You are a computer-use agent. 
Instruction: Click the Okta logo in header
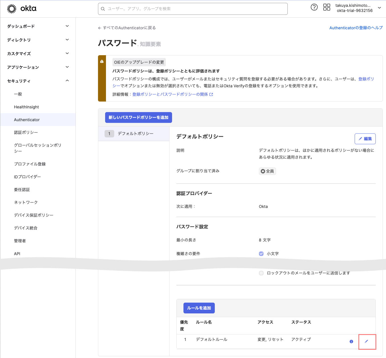pyautogui.click(x=22, y=9)
